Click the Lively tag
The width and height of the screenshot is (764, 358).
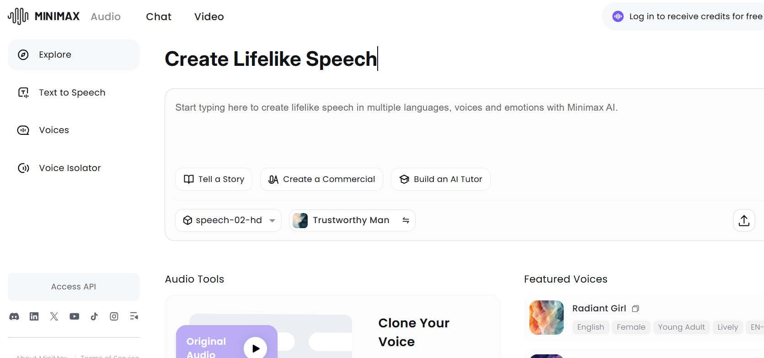pos(727,327)
